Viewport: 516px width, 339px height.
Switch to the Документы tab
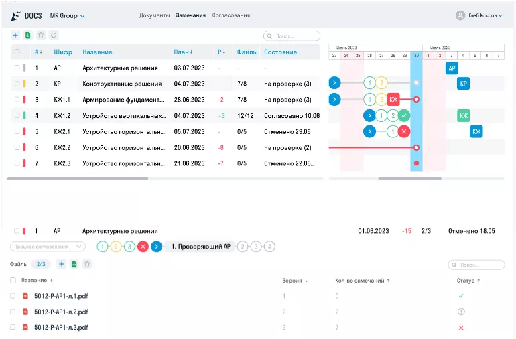tap(154, 15)
